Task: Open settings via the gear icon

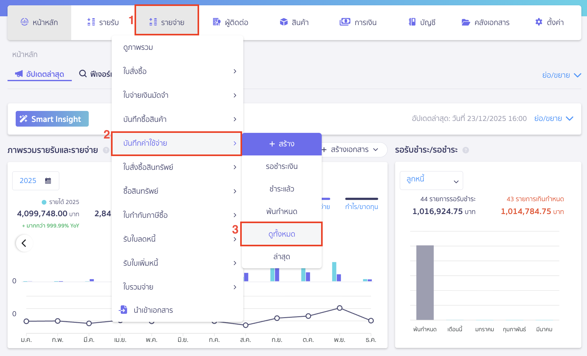Action: (538, 22)
